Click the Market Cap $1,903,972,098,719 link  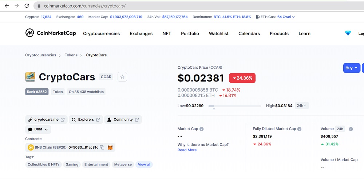coord(126,17)
